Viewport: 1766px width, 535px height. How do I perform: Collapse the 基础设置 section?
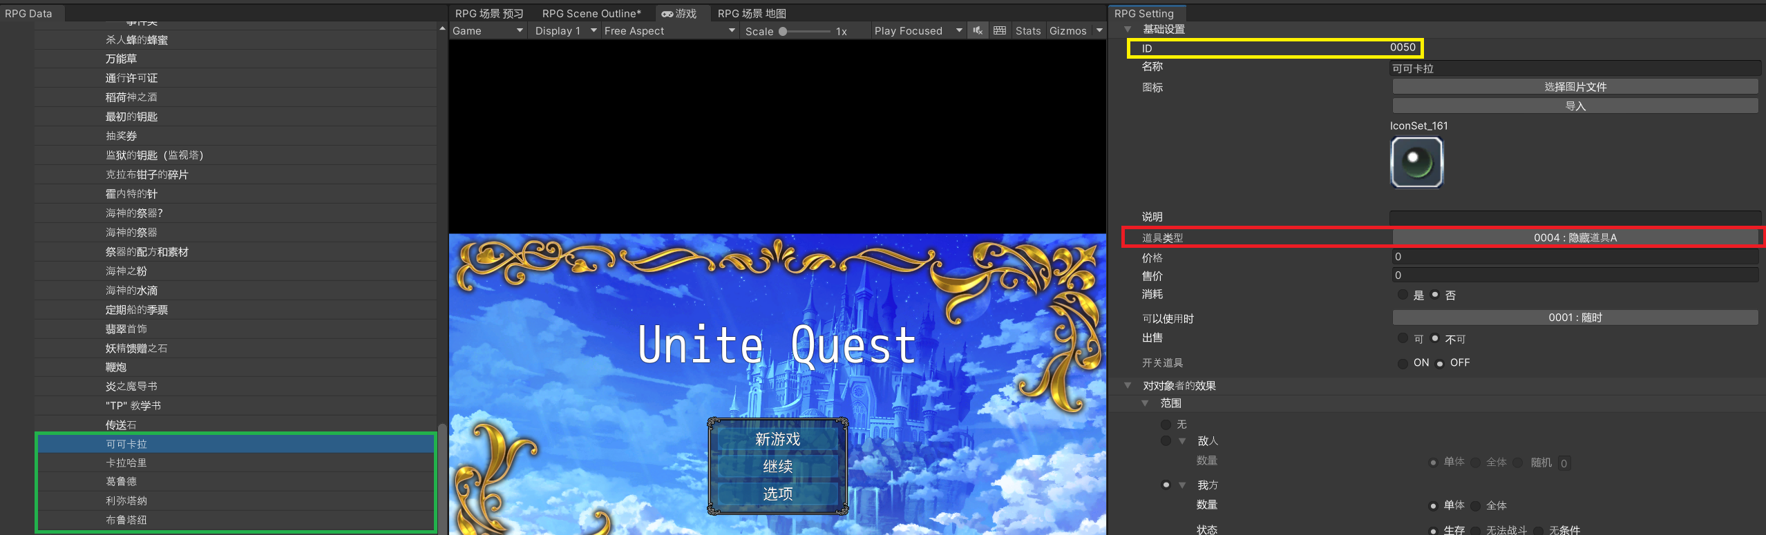point(1128,30)
